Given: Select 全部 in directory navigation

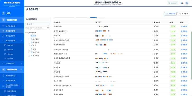Looking at the screenshot, I should pyautogui.click(x=38, y=24).
